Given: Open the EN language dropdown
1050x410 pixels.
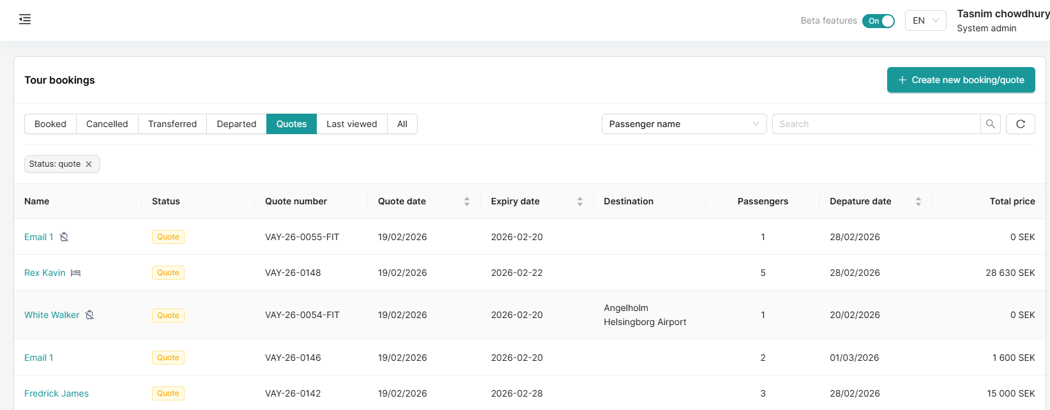Looking at the screenshot, I should coord(925,20).
